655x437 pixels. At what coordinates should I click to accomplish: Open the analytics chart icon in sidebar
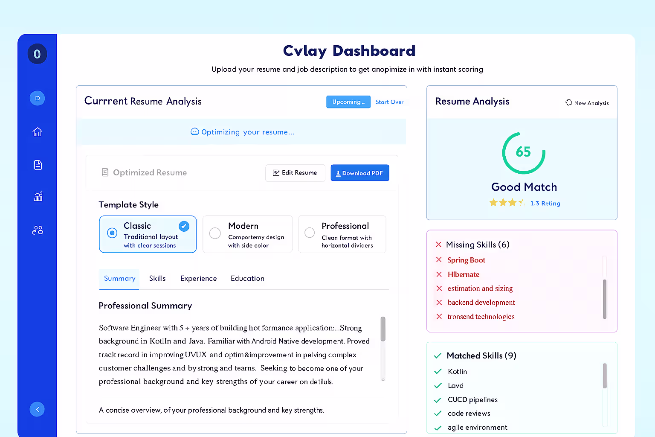[37, 196]
